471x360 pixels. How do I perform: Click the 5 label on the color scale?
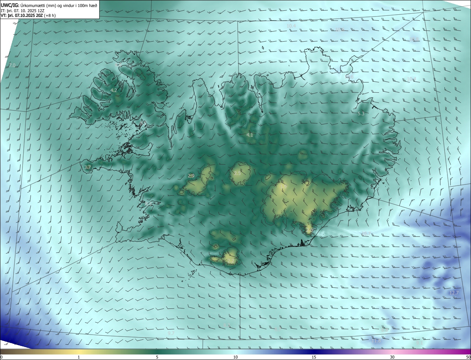(x=157, y=357)
